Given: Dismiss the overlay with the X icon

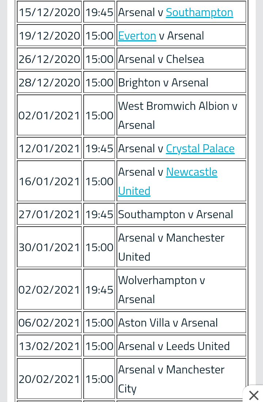Looking at the screenshot, I should [x=254, y=395].
